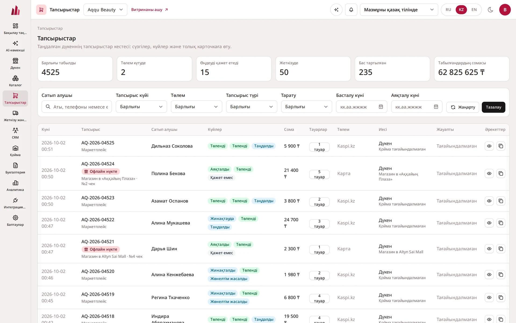Viewport: 516px width, 323px height.
Task: Open the Тарату distribution filter dropdown
Action: (x=306, y=107)
